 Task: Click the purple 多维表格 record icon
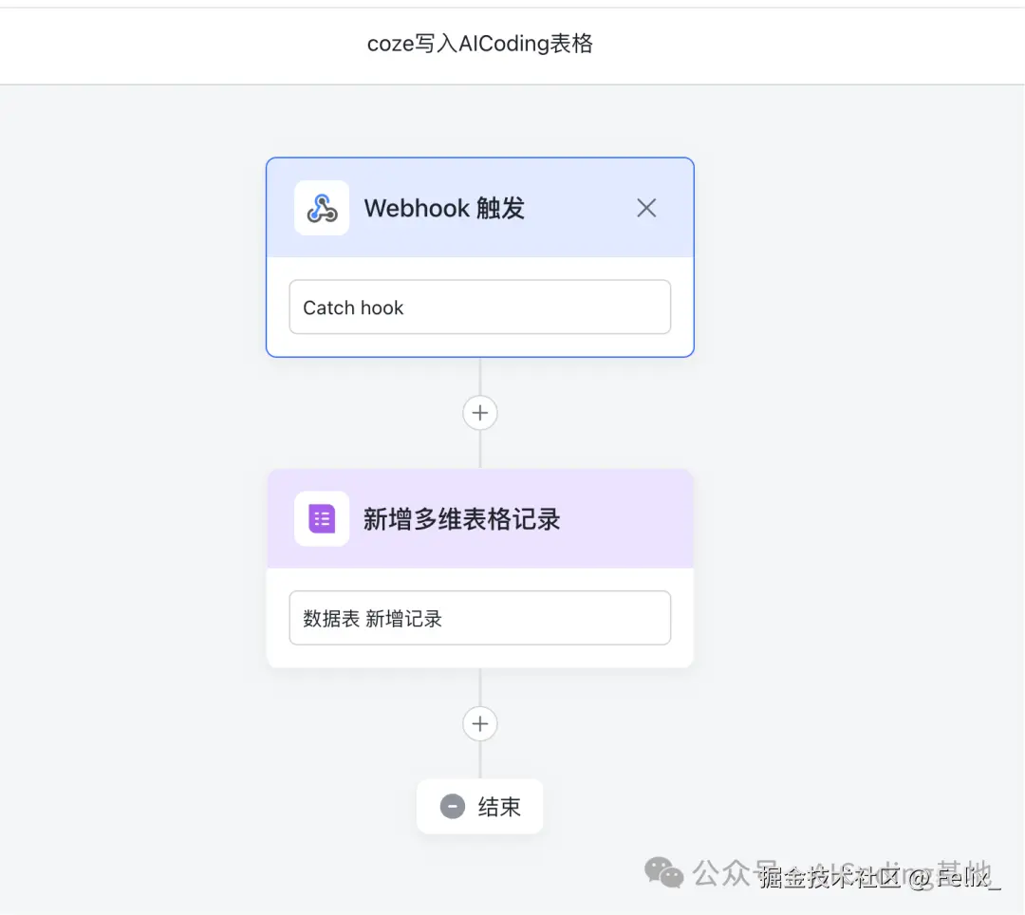tap(322, 519)
